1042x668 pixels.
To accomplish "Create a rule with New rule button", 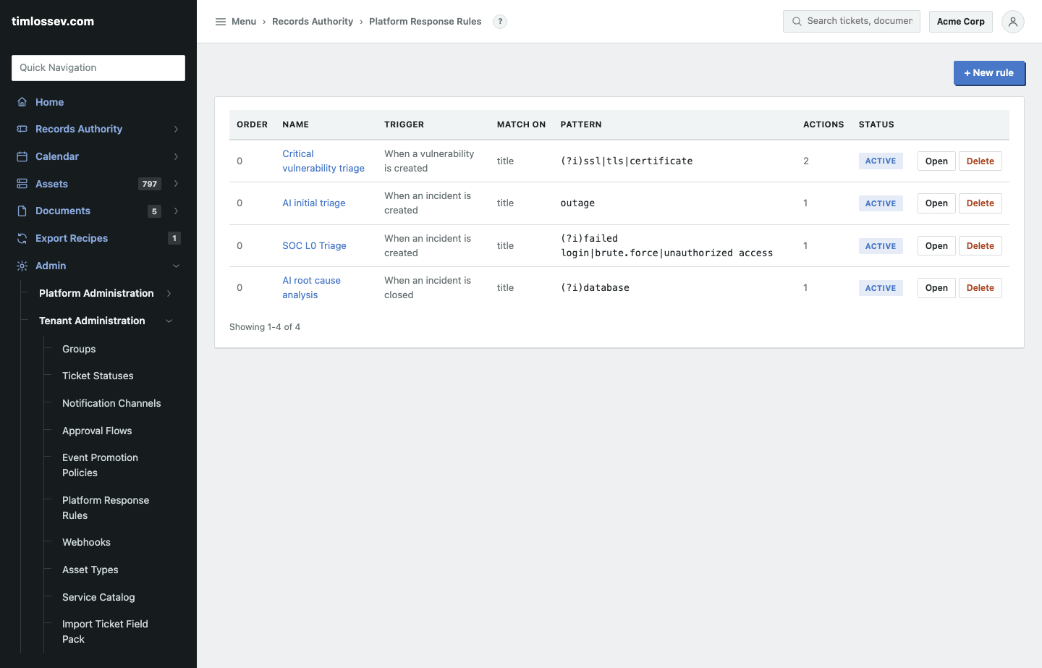I will [x=989, y=73].
